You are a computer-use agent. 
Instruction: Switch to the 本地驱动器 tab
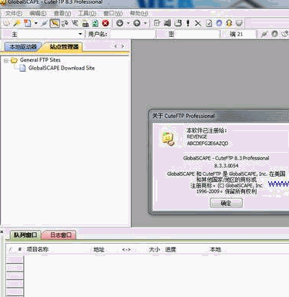[23, 46]
